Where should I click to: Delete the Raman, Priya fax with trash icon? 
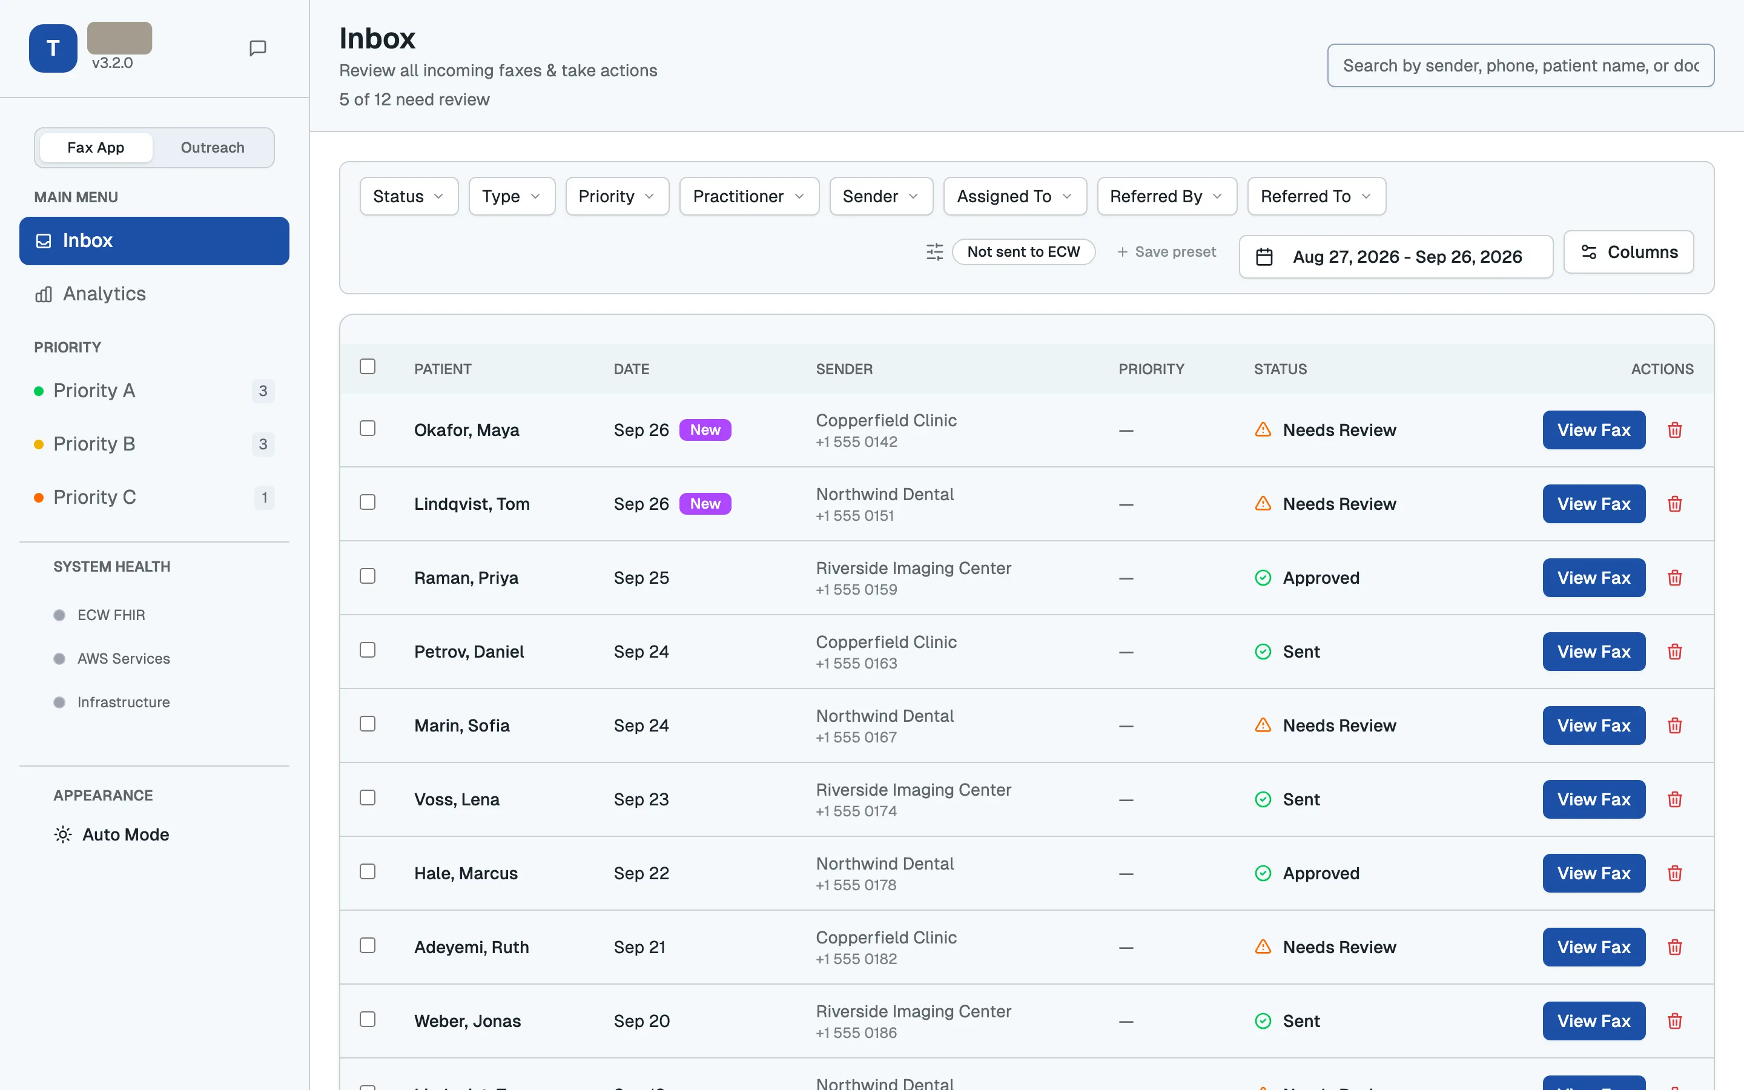[x=1675, y=578]
